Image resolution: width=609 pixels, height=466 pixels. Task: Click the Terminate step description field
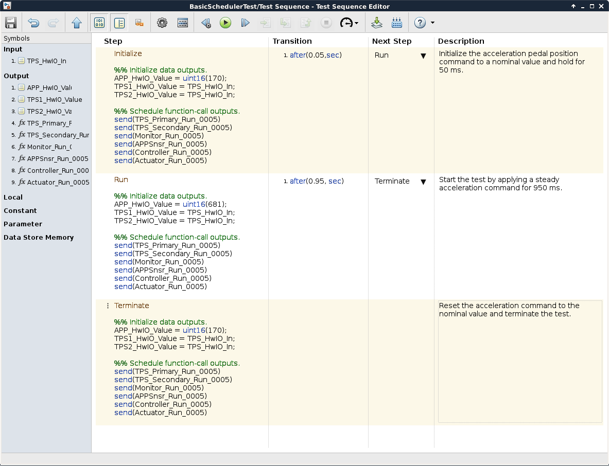(x=520, y=361)
